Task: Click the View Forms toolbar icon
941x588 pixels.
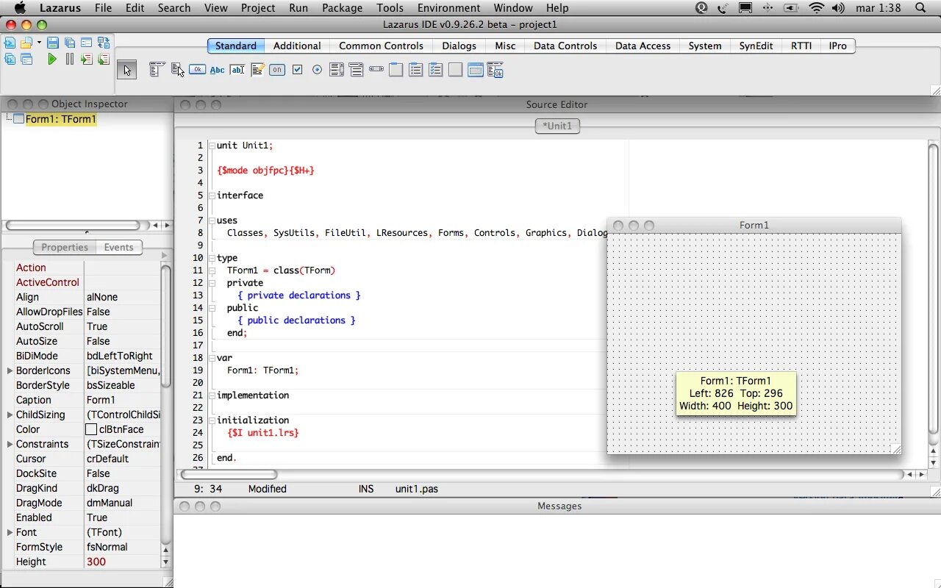Action: (26, 59)
